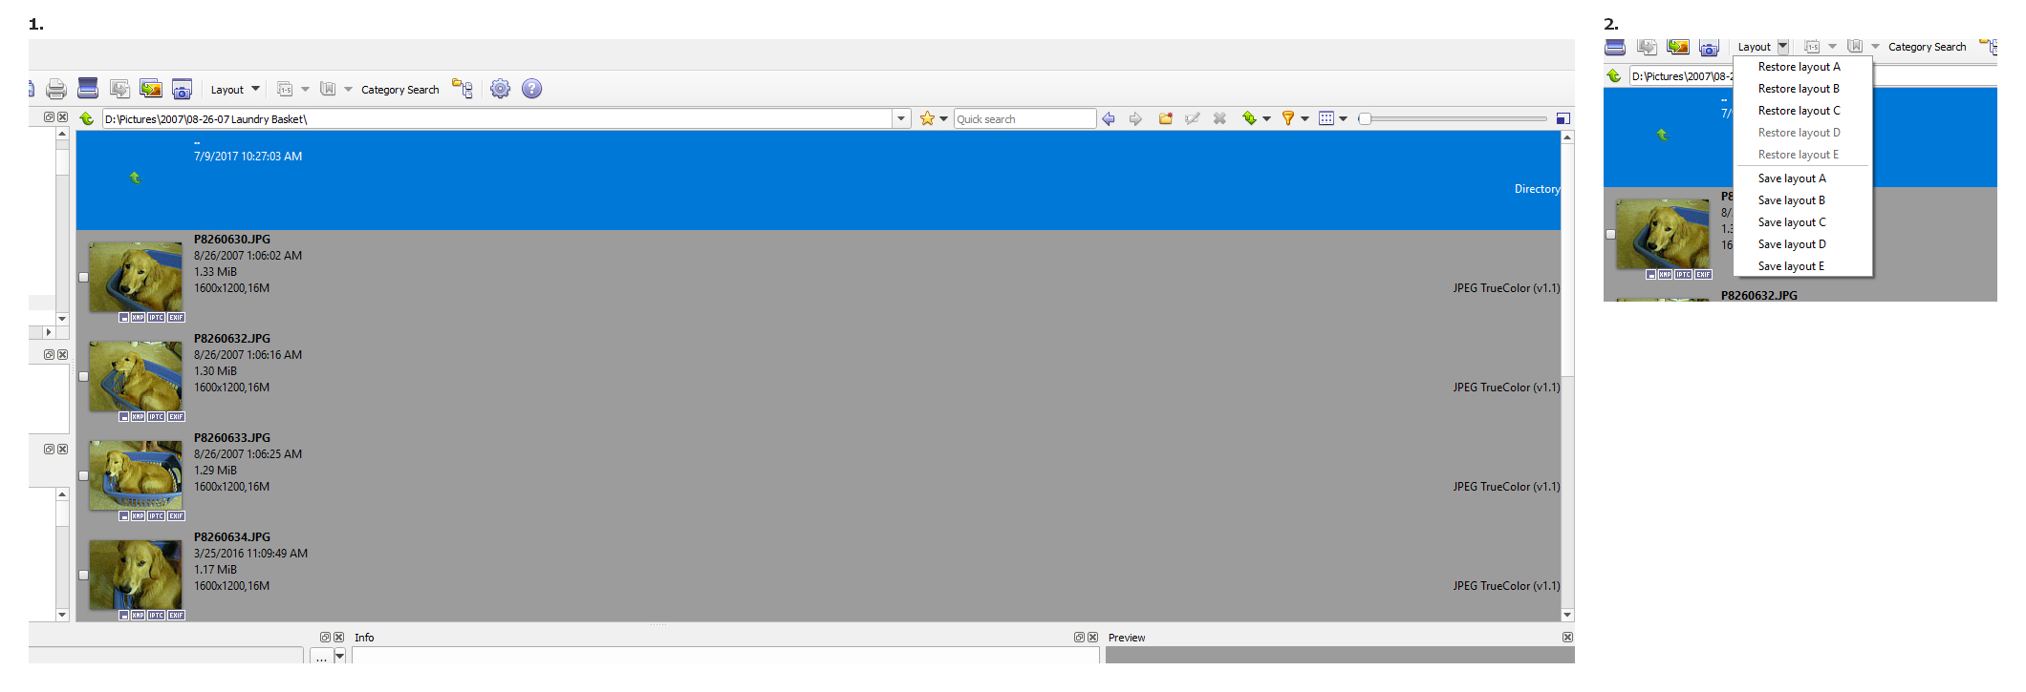Click the thumbnail size slider handle

pos(1365,118)
